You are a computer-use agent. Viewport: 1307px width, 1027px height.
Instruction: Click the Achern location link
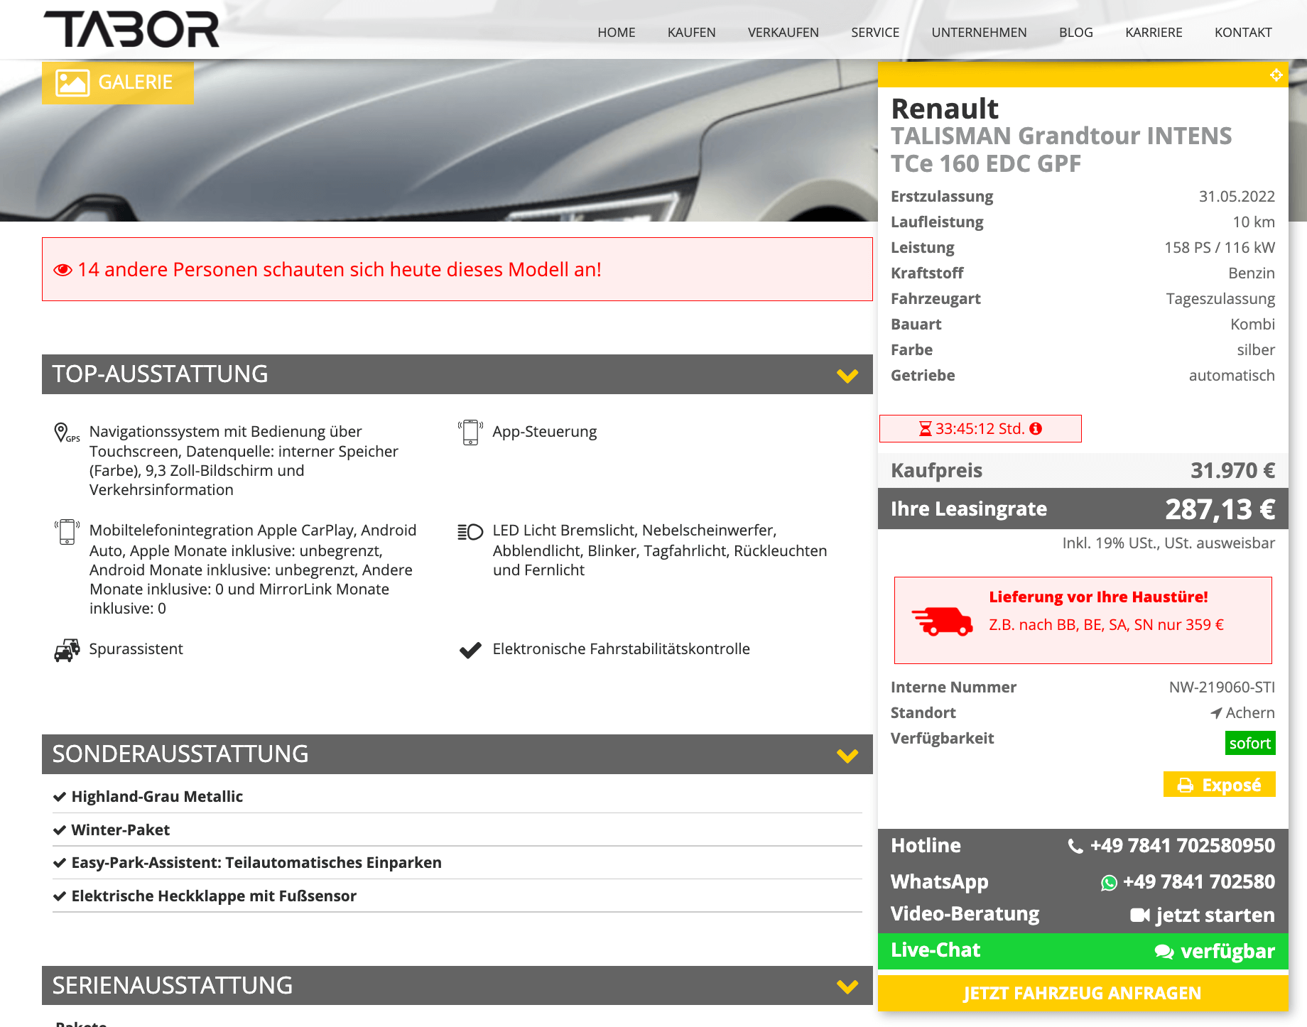tap(1249, 713)
